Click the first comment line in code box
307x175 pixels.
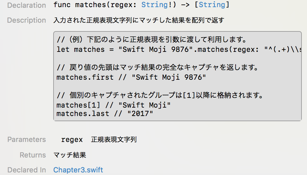click(152, 40)
